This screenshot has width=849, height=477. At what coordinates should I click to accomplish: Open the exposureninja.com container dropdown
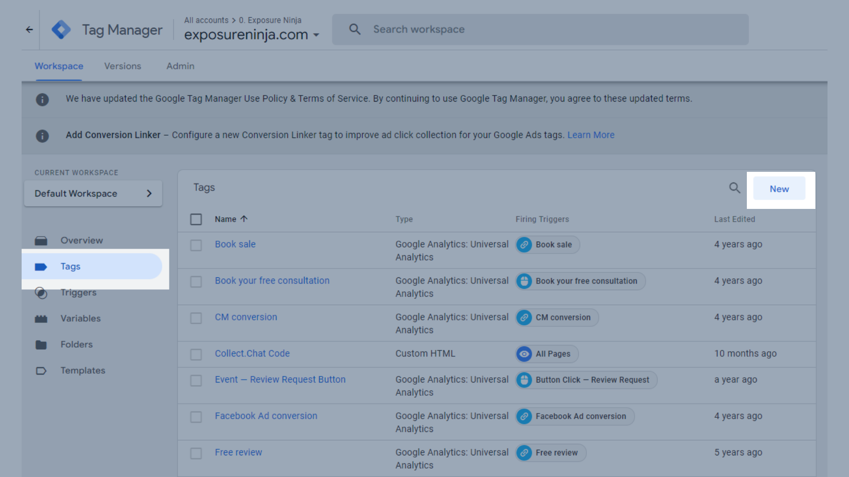tap(316, 35)
